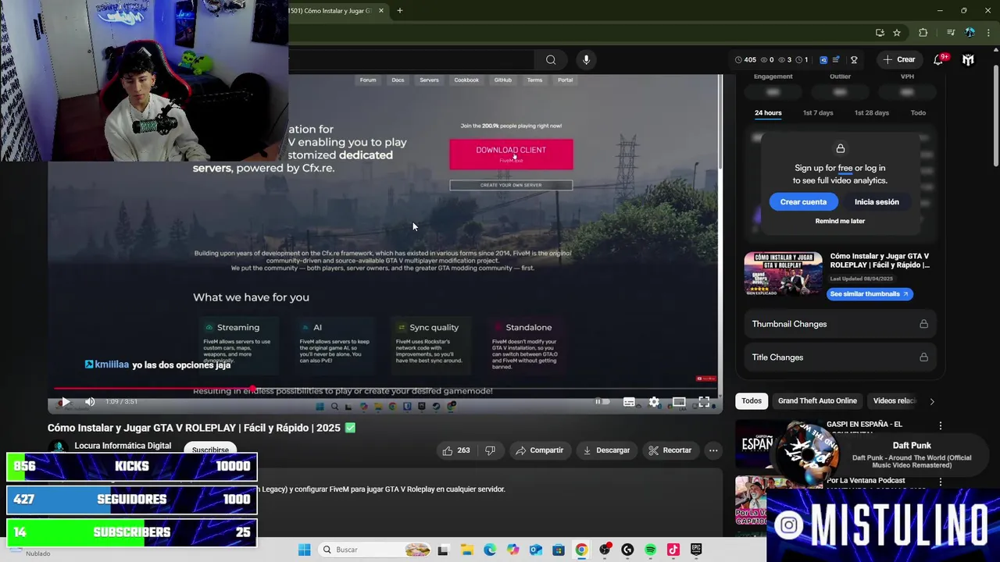Dislike the video

click(x=490, y=450)
